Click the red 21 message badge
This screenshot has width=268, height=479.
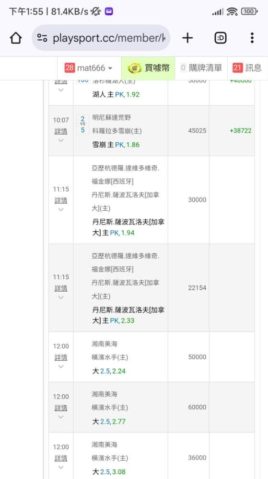tap(237, 68)
